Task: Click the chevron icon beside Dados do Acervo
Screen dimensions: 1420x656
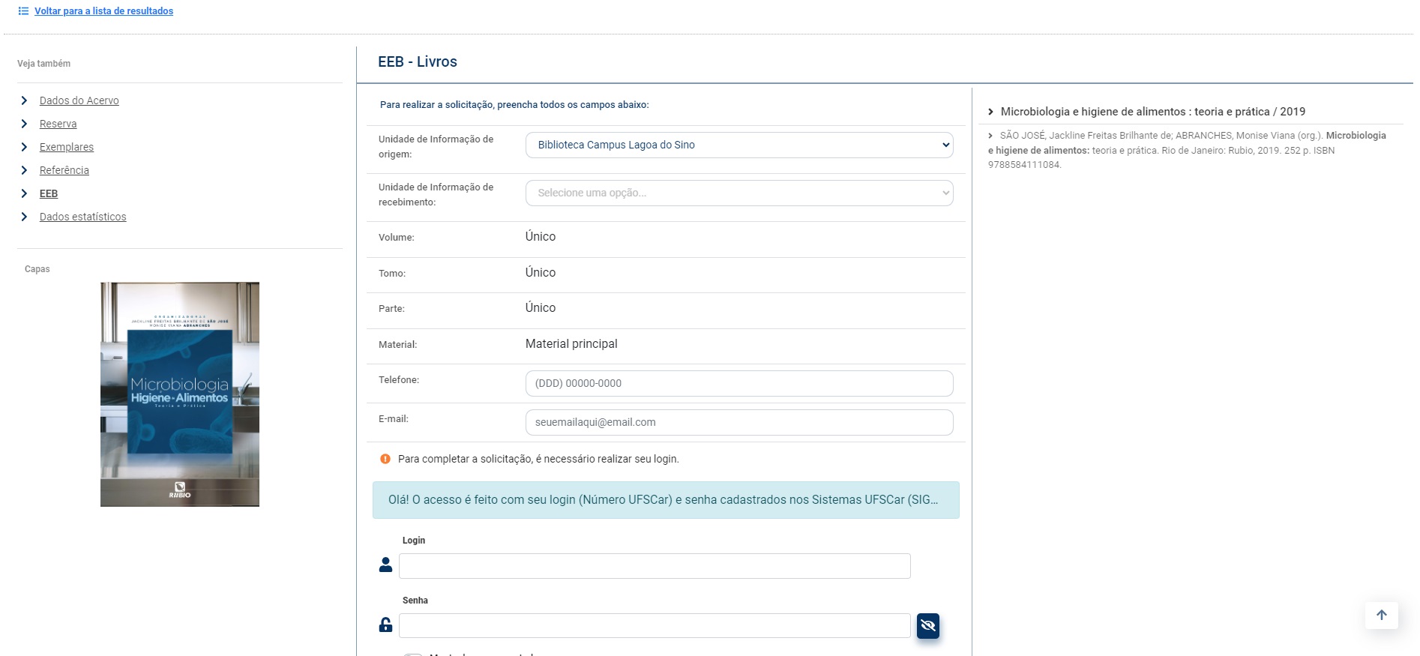Action: tap(24, 100)
